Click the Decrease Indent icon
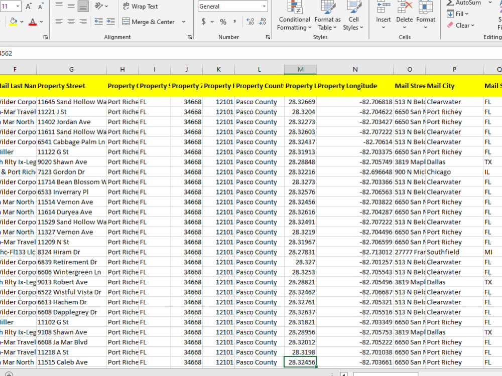Screen dimensions: 502x376 98,22
